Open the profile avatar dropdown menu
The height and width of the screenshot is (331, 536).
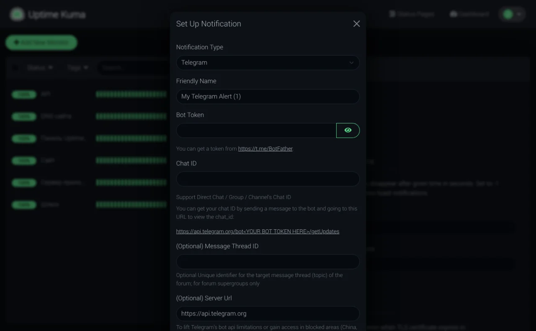pos(512,14)
